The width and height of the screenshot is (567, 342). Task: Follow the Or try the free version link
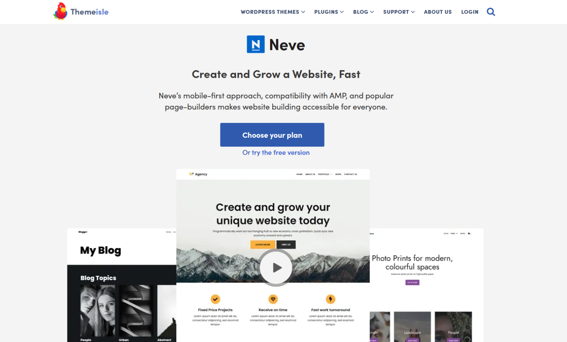[x=276, y=152]
